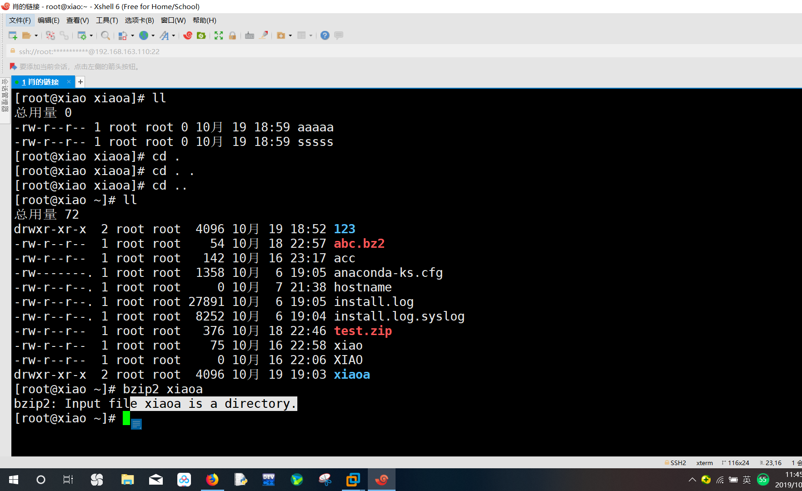This screenshot has height=491, width=802.
Task: Click the SSH2 status bar indicator
Action: (676, 463)
